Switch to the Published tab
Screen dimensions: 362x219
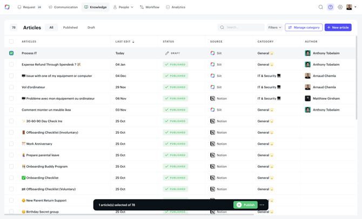(70, 28)
